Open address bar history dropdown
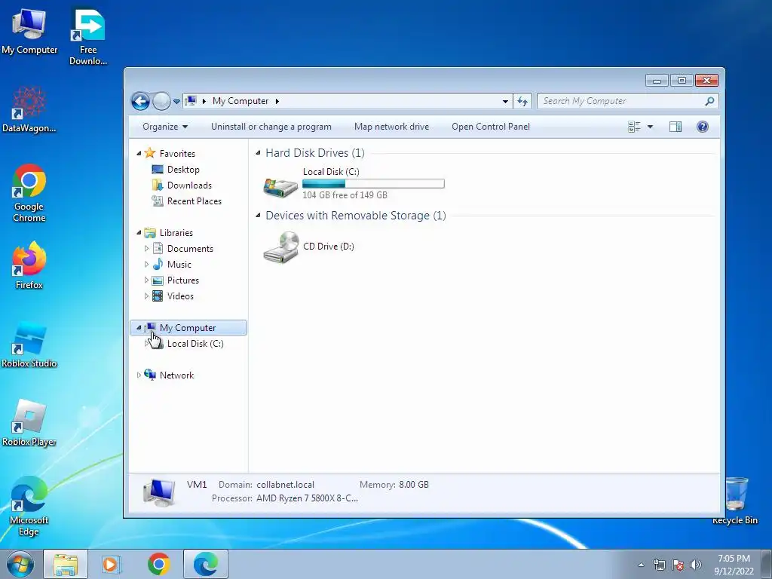Image resolution: width=772 pixels, height=579 pixels. (505, 102)
